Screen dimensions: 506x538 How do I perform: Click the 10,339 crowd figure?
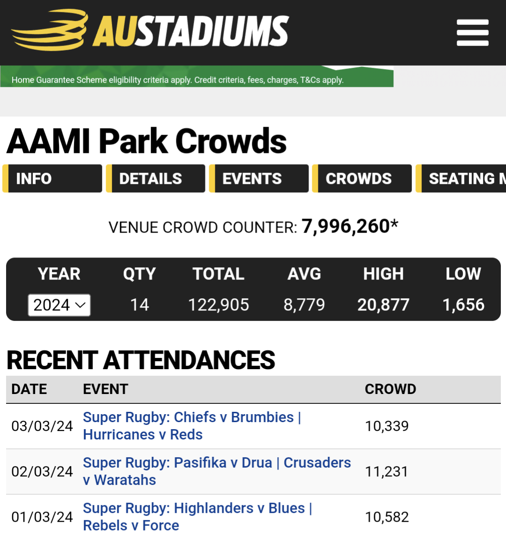click(387, 426)
